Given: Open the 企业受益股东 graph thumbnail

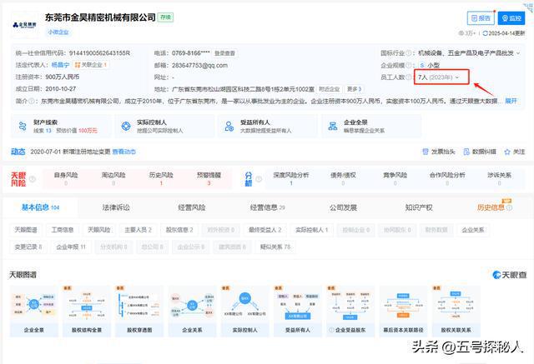Looking at the screenshot, I should [x=350, y=311].
